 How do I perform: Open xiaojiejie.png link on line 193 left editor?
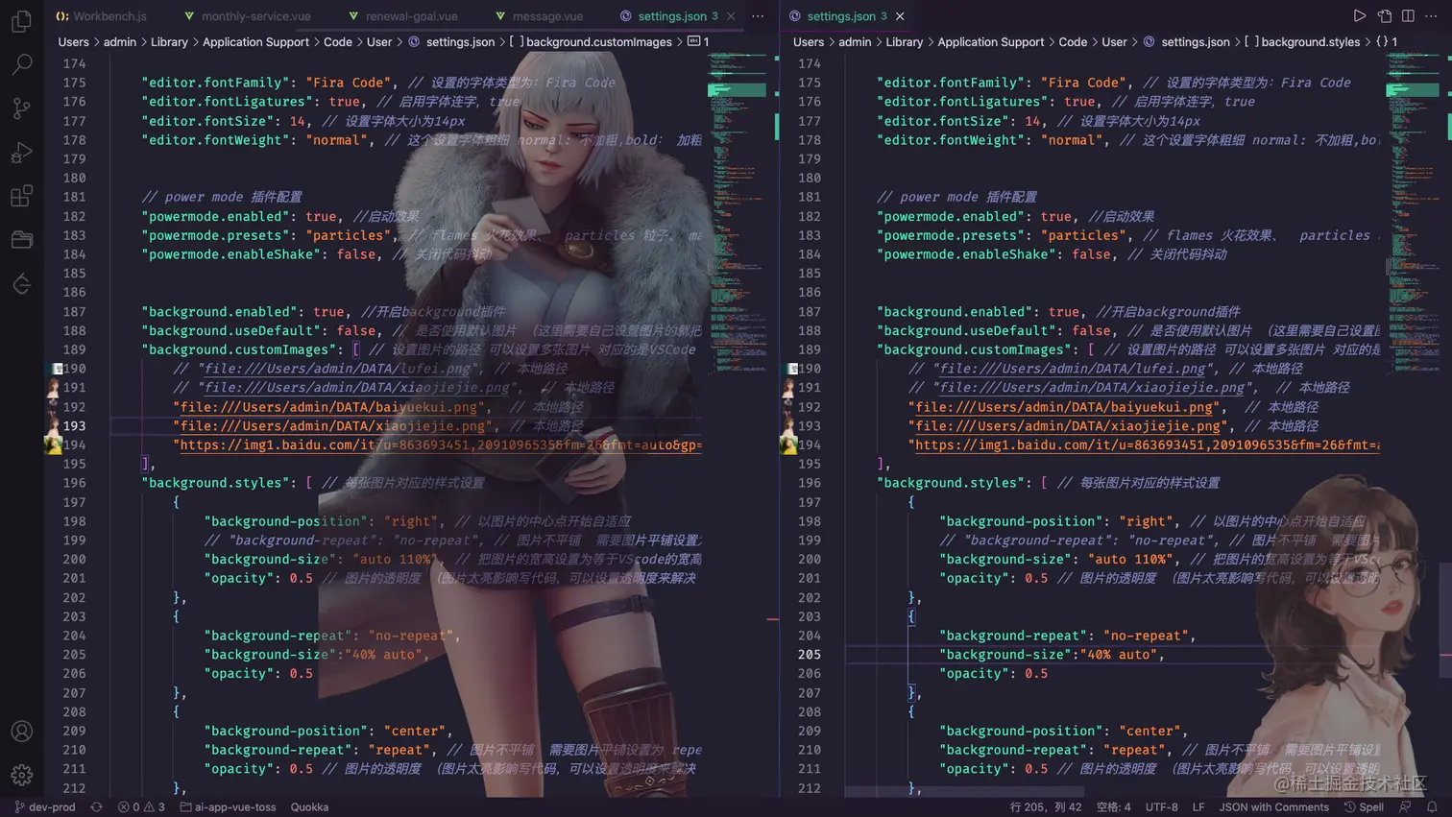(x=333, y=426)
